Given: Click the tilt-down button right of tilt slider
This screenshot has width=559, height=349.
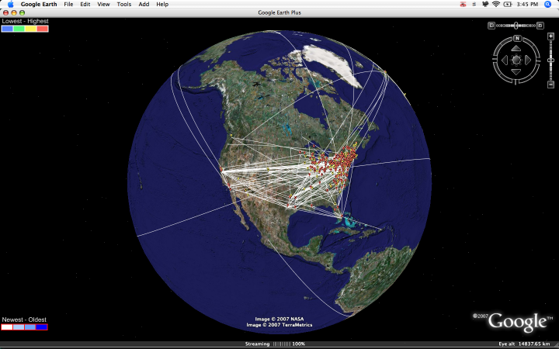Looking at the screenshot, I should pyautogui.click(x=540, y=26).
